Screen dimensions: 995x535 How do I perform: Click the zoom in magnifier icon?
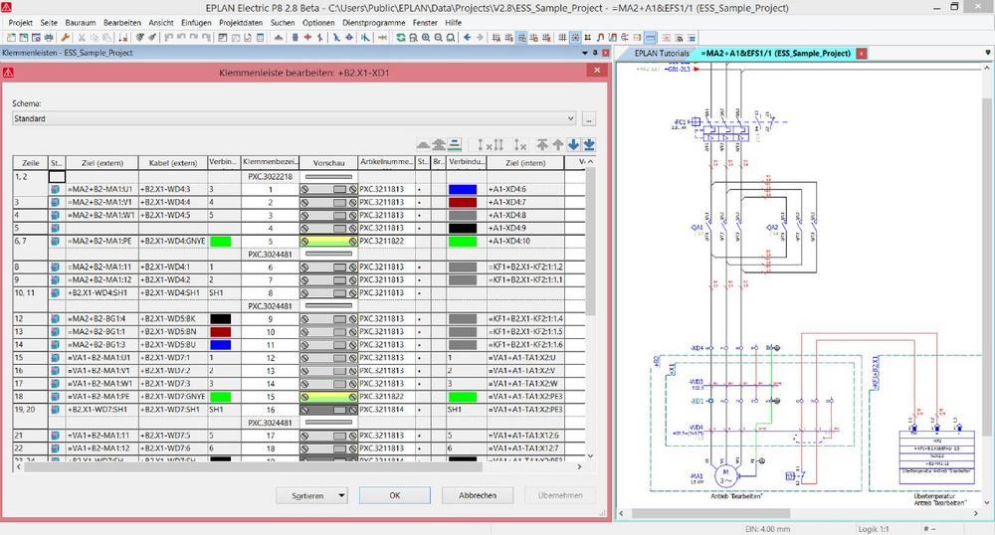(x=426, y=38)
